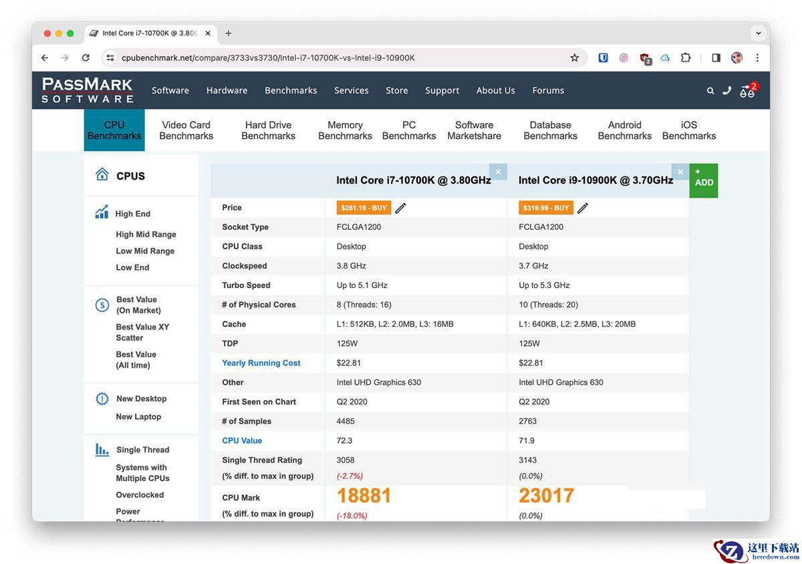Open the Overclocked sidebar link
This screenshot has height=564, width=802.
click(x=140, y=495)
